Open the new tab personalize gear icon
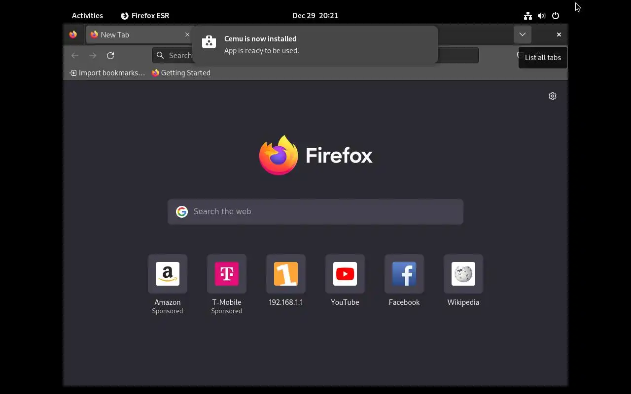 pyautogui.click(x=553, y=96)
